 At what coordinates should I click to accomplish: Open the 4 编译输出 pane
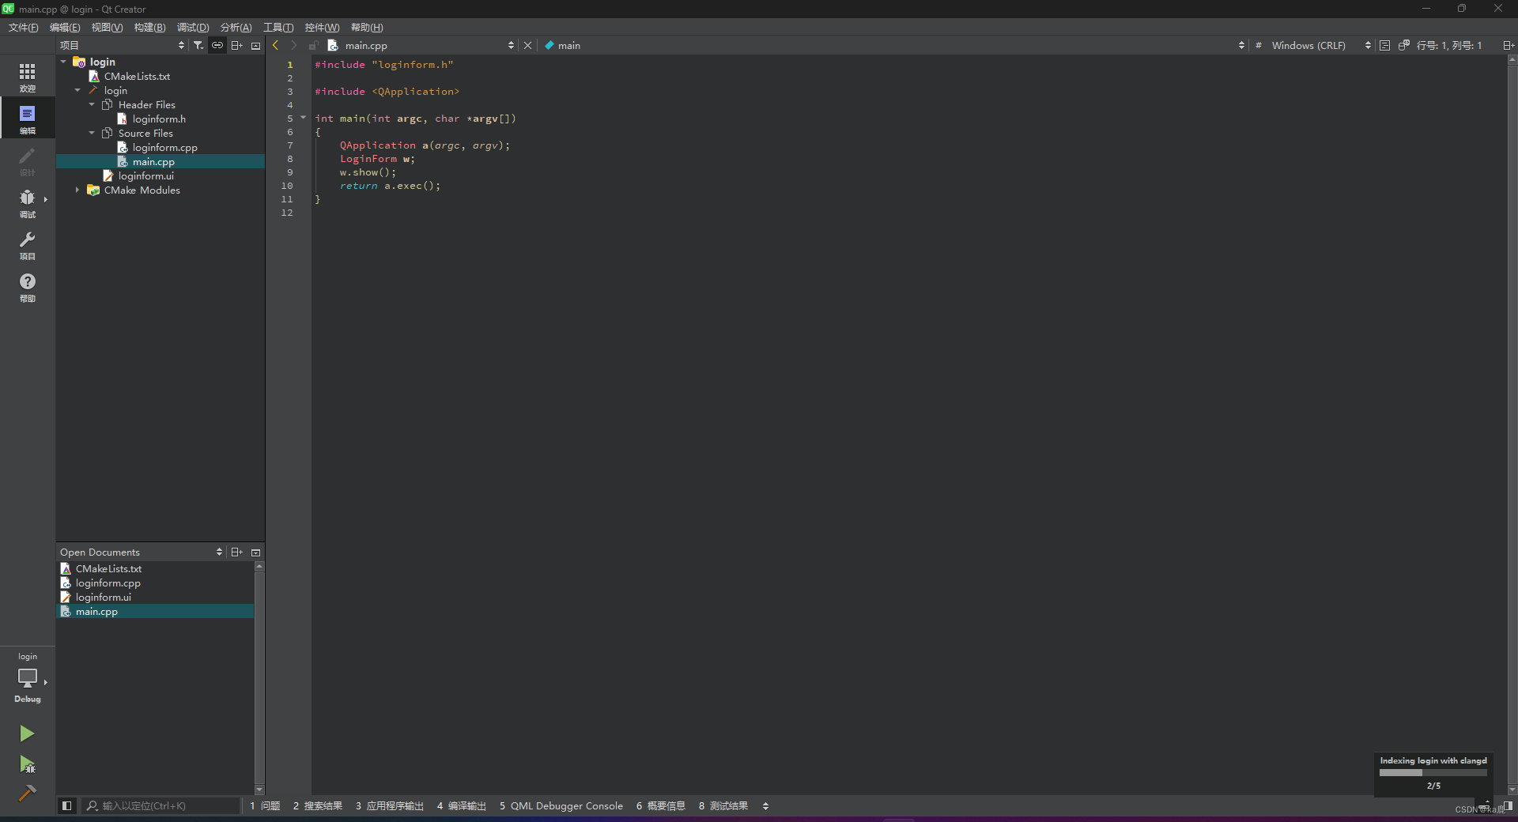coord(462,805)
